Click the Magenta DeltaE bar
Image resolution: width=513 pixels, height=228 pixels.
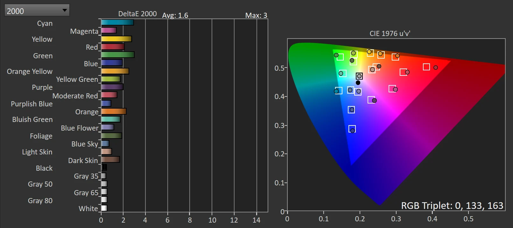point(109,30)
